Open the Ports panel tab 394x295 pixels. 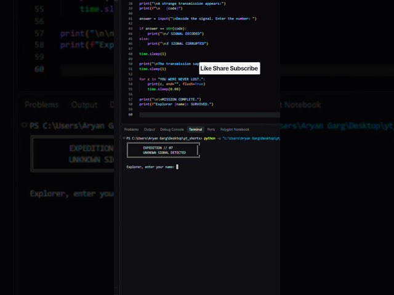pos(211,130)
